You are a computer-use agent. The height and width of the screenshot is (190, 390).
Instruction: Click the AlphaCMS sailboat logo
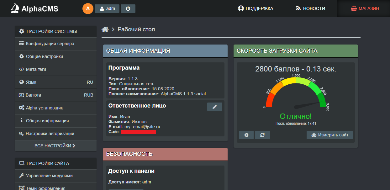[x=15, y=8]
